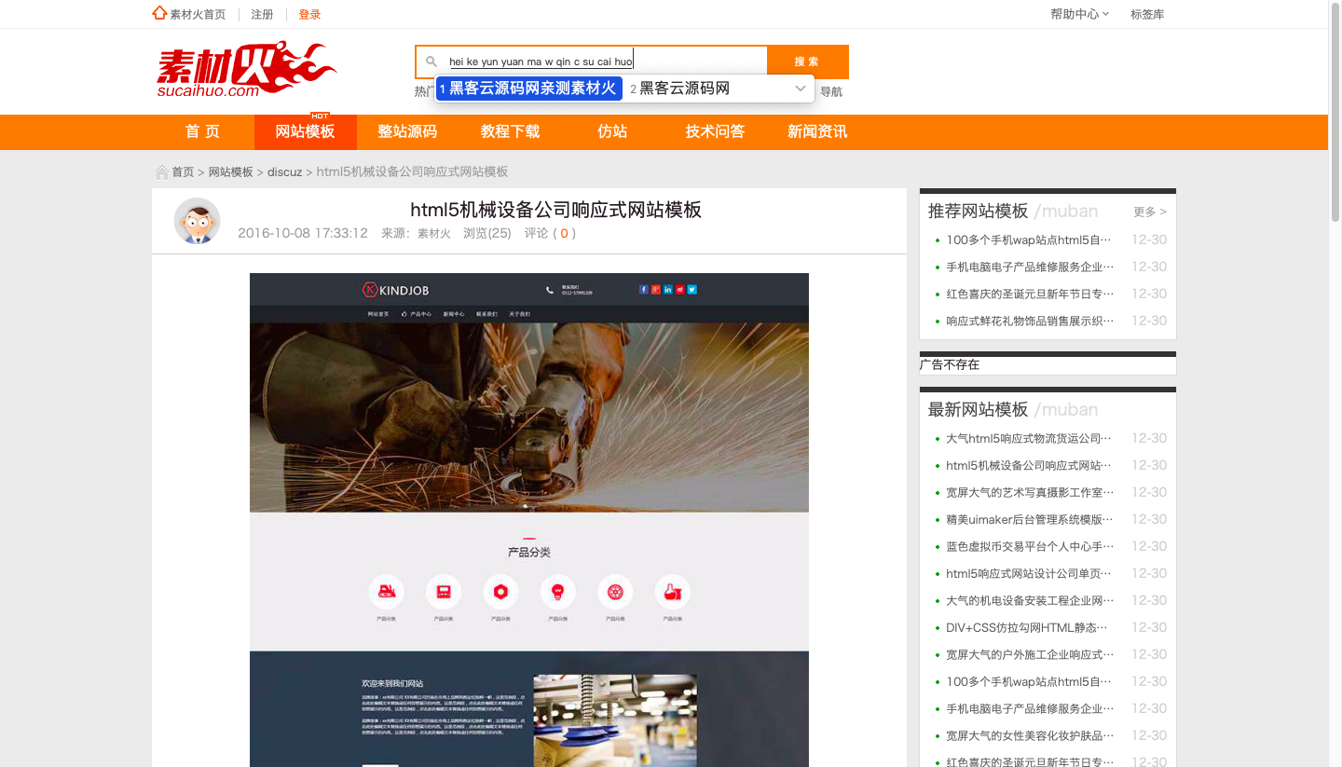Click the 注册 link at top

[262, 14]
